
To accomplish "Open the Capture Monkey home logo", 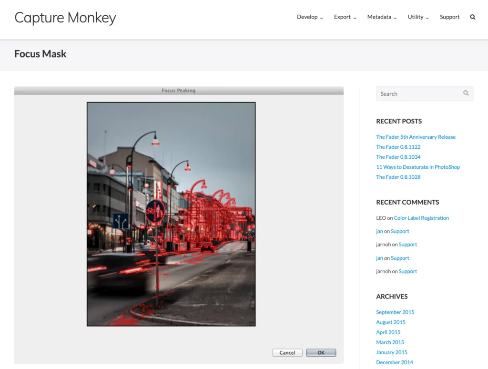I will point(65,18).
